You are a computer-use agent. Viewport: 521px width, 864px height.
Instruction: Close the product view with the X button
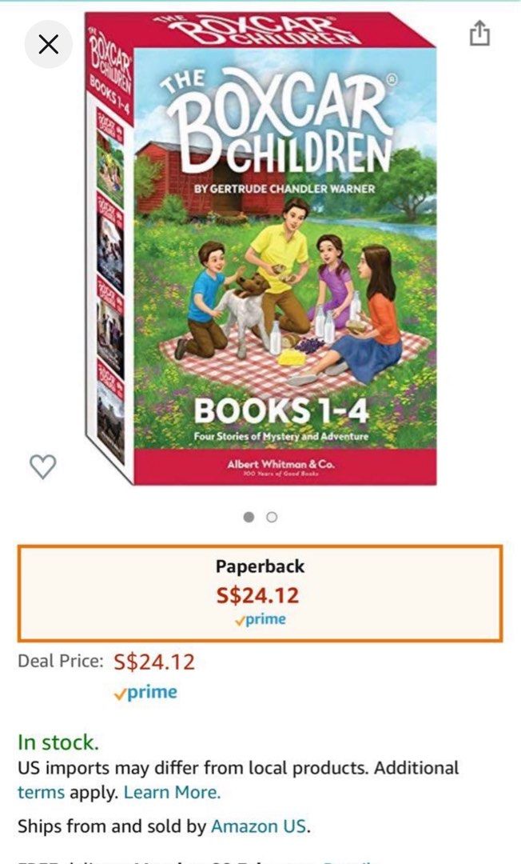click(x=49, y=45)
